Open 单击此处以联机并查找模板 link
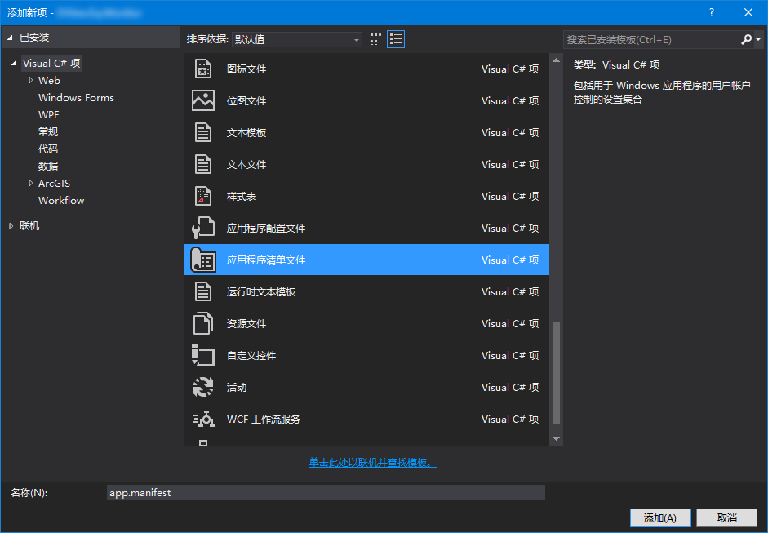 [372, 463]
